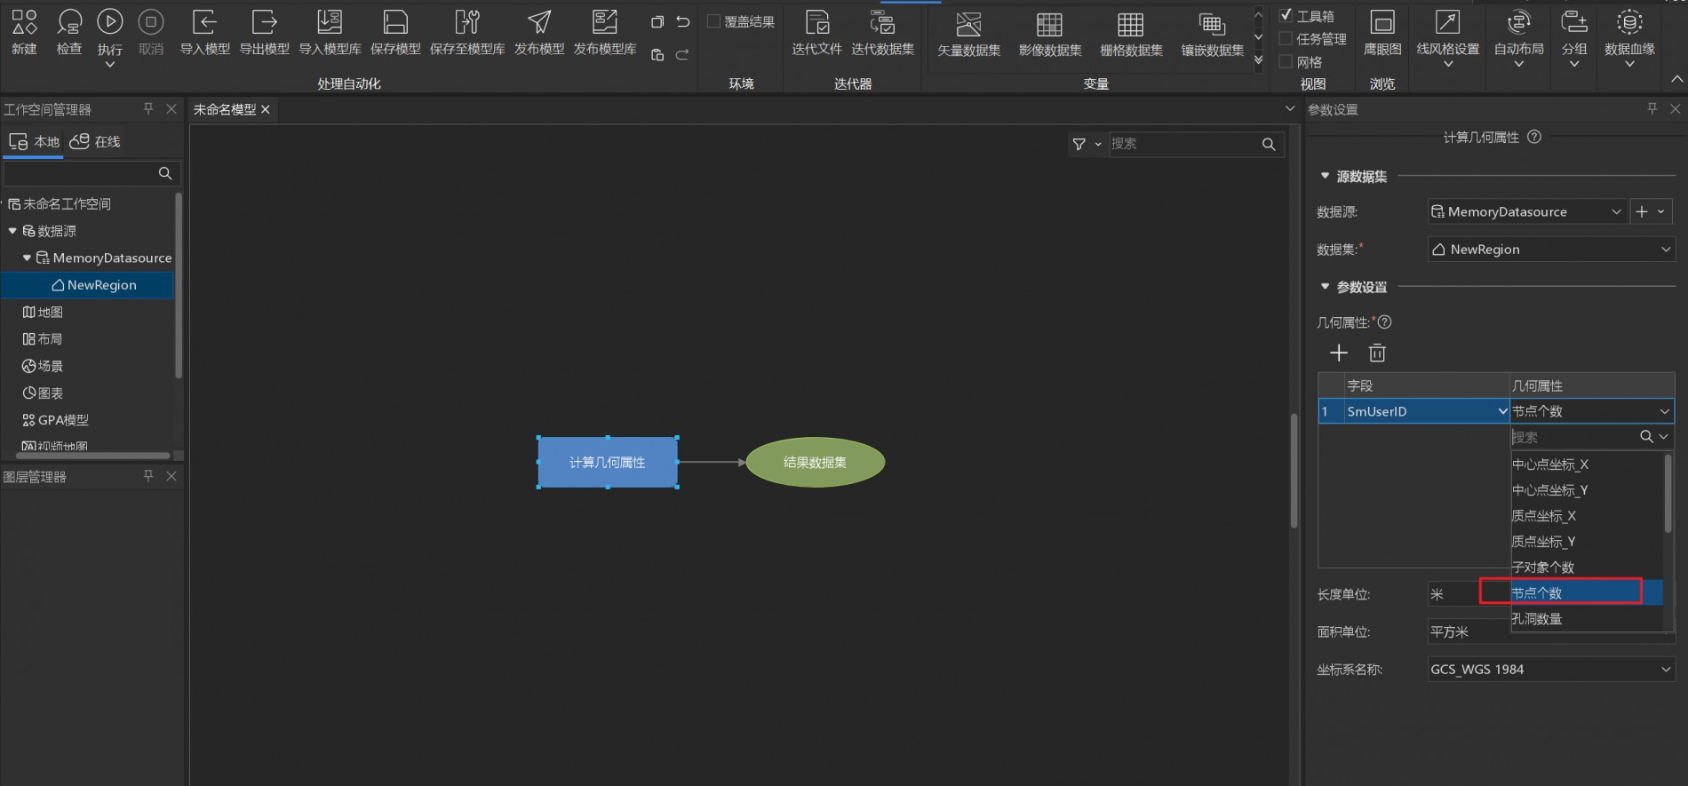Publish the model using 发布模型
The height and width of the screenshot is (786, 1688).
click(539, 32)
